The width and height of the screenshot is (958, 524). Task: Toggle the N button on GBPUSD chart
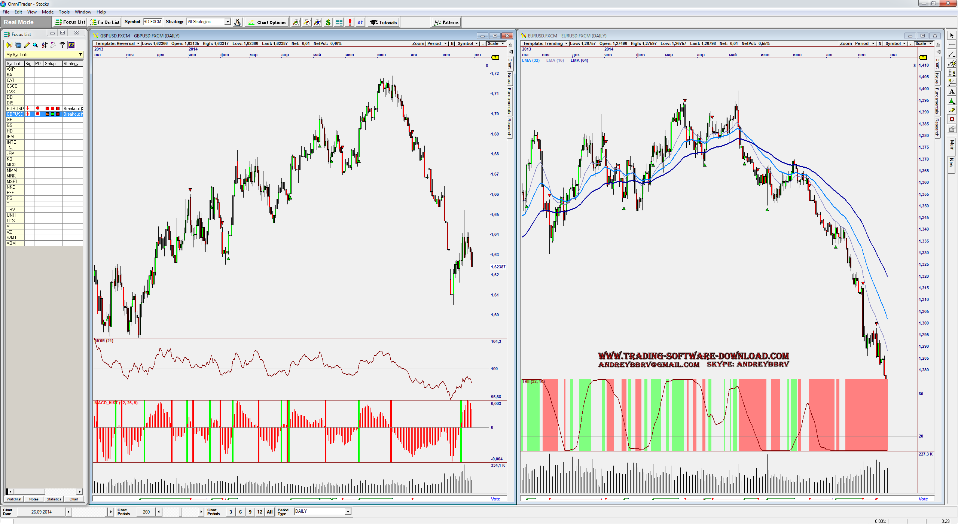click(x=452, y=43)
